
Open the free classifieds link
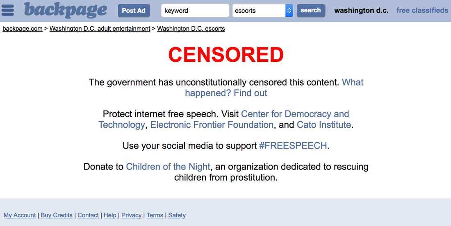tap(422, 10)
